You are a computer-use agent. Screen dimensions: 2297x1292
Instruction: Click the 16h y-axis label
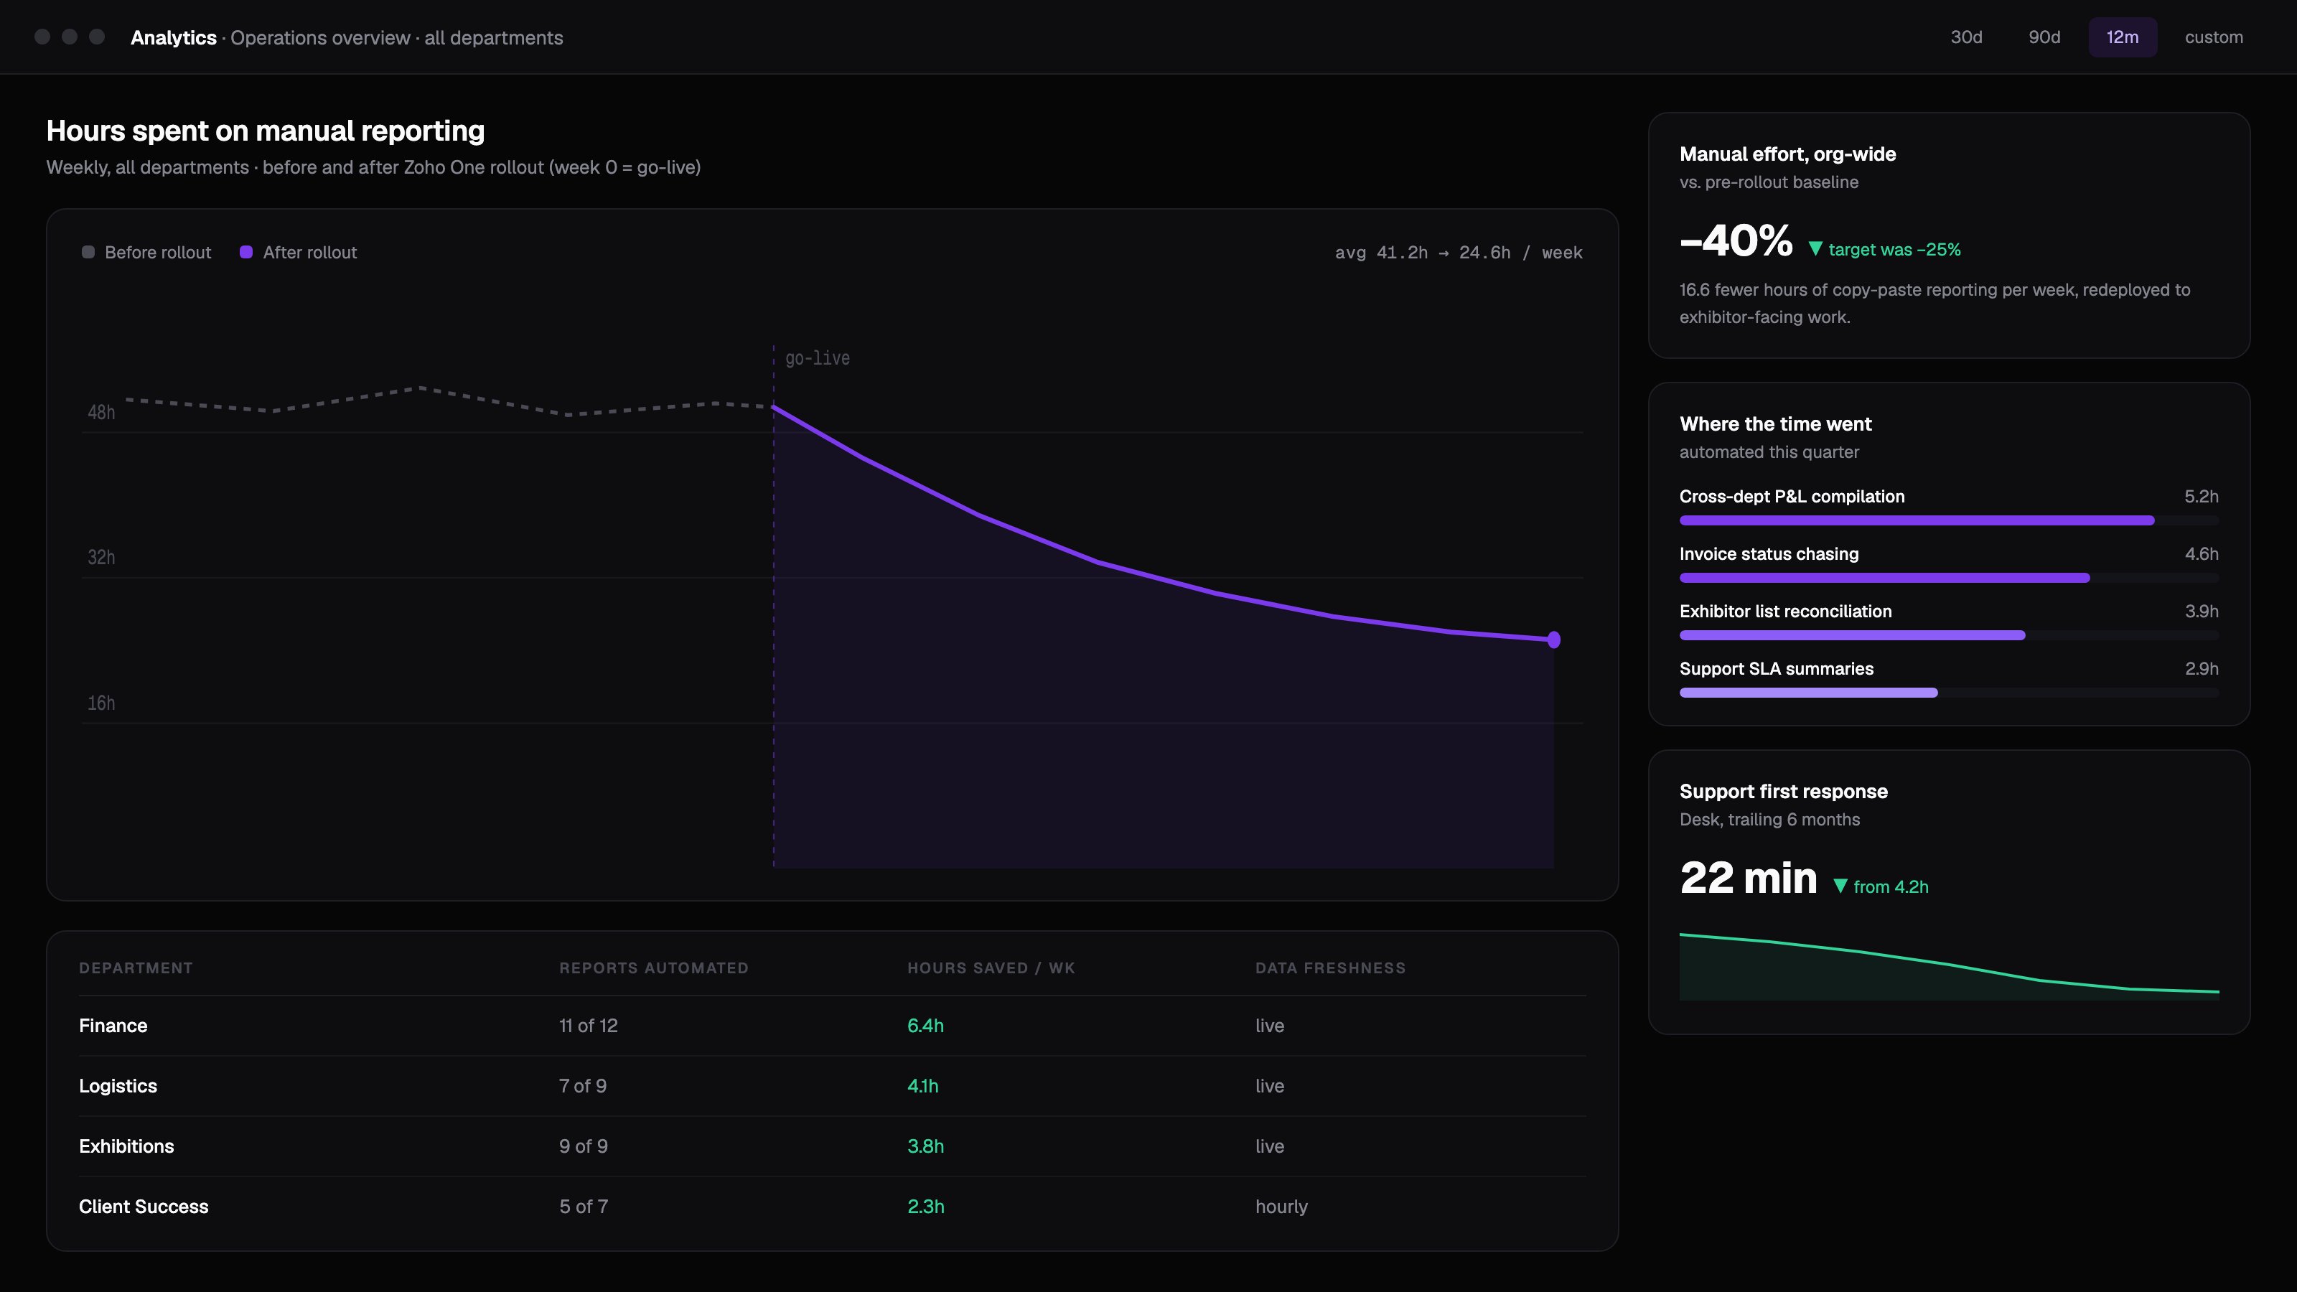tap(100, 703)
